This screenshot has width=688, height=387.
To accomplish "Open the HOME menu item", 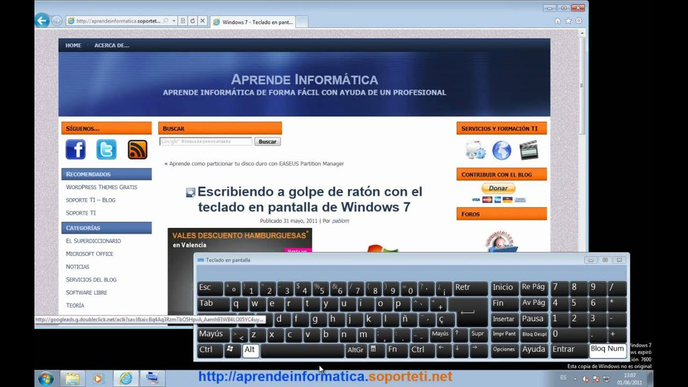I will coord(74,46).
